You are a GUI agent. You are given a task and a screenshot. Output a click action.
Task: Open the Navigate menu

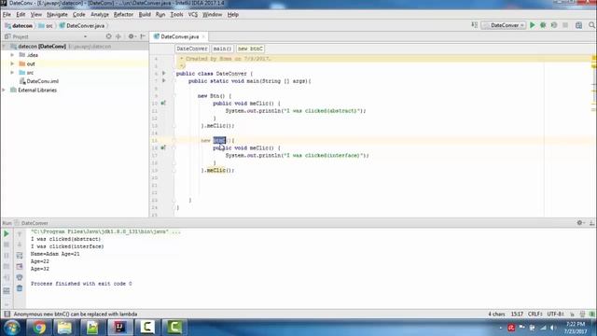point(57,15)
